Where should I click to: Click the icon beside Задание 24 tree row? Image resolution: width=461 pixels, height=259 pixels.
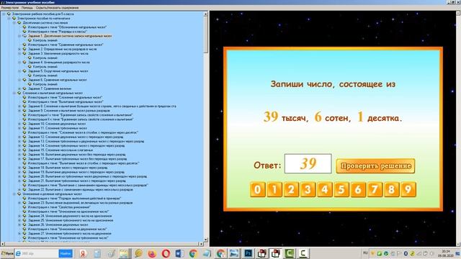click(x=24, y=216)
